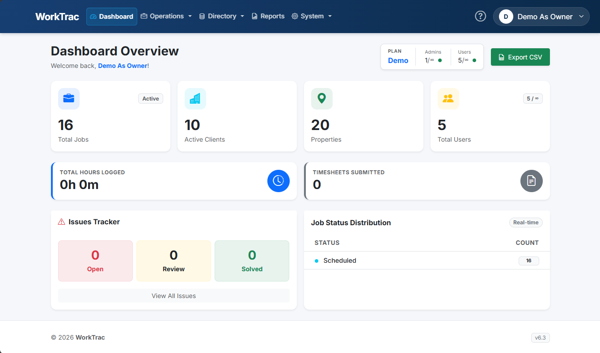Click the chart icon on Active Clients card

[195, 98]
